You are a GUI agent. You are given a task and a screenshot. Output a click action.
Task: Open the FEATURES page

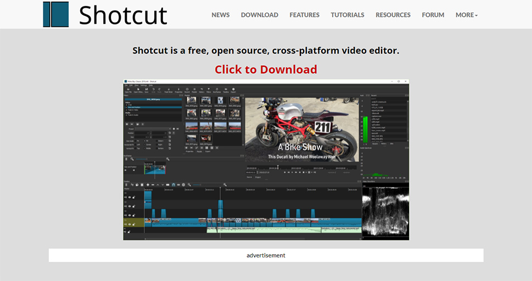coord(304,15)
